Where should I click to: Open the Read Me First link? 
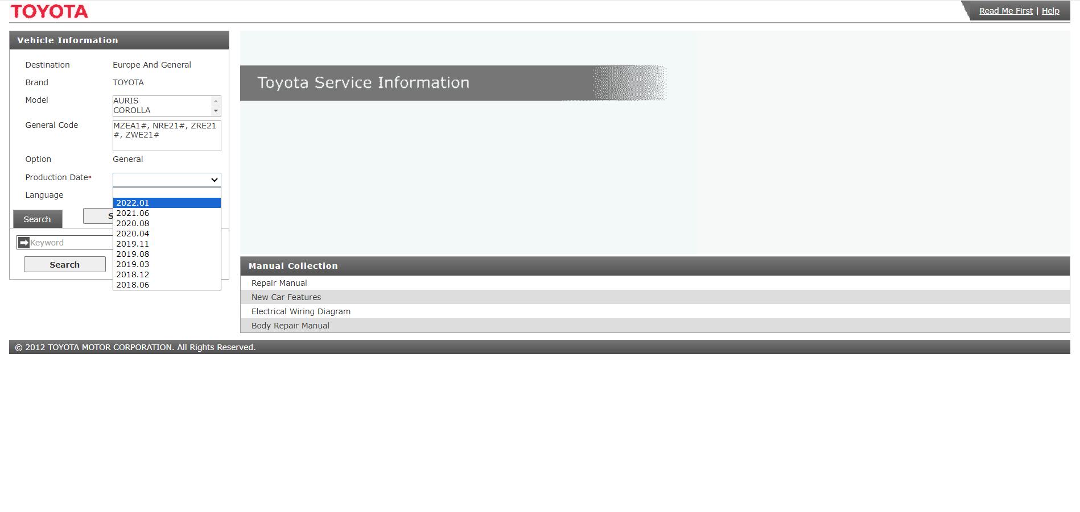(1005, 11)
